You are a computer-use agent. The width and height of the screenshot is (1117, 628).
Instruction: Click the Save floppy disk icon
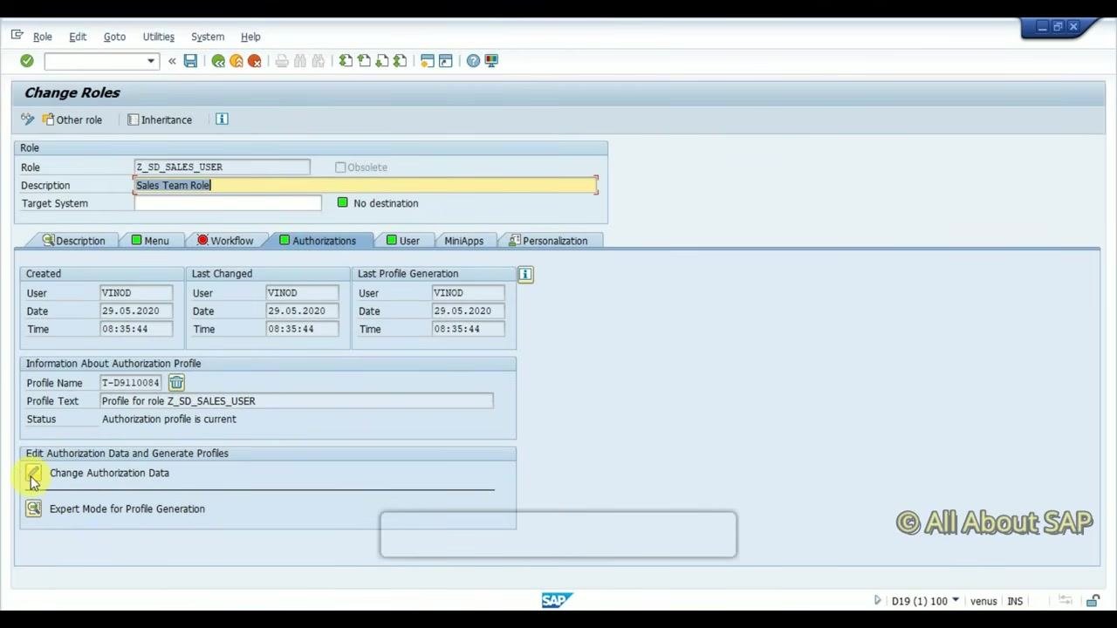point(190,61)
